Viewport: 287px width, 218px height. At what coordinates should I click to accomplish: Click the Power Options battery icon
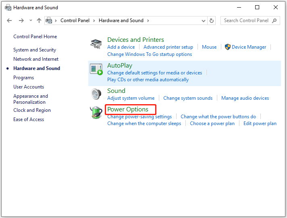click(96, 113)
